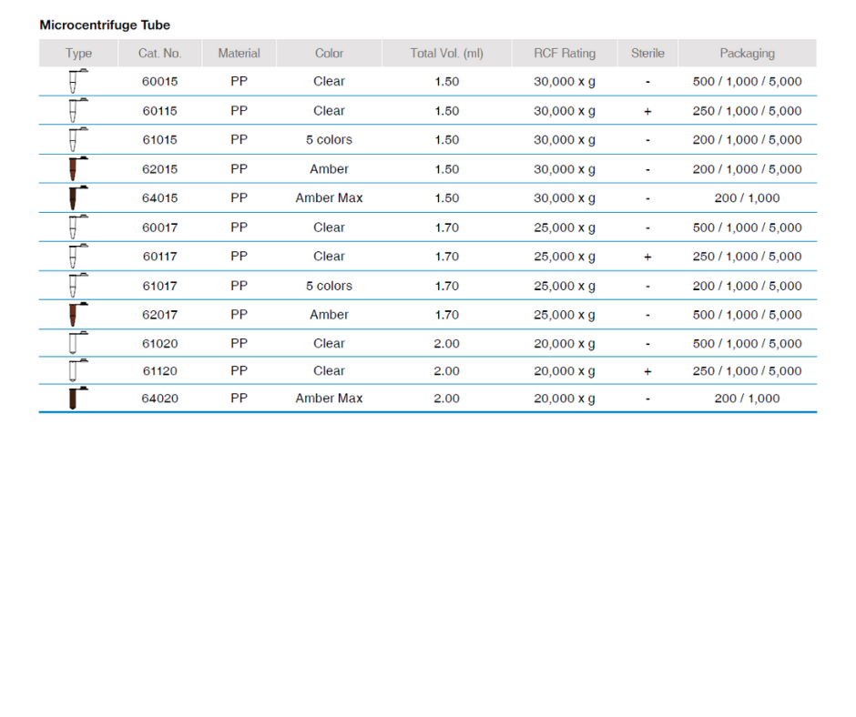Click the RCF Rating column header
The width and height of the screenshot is (856, 717).
coord(565,54)
